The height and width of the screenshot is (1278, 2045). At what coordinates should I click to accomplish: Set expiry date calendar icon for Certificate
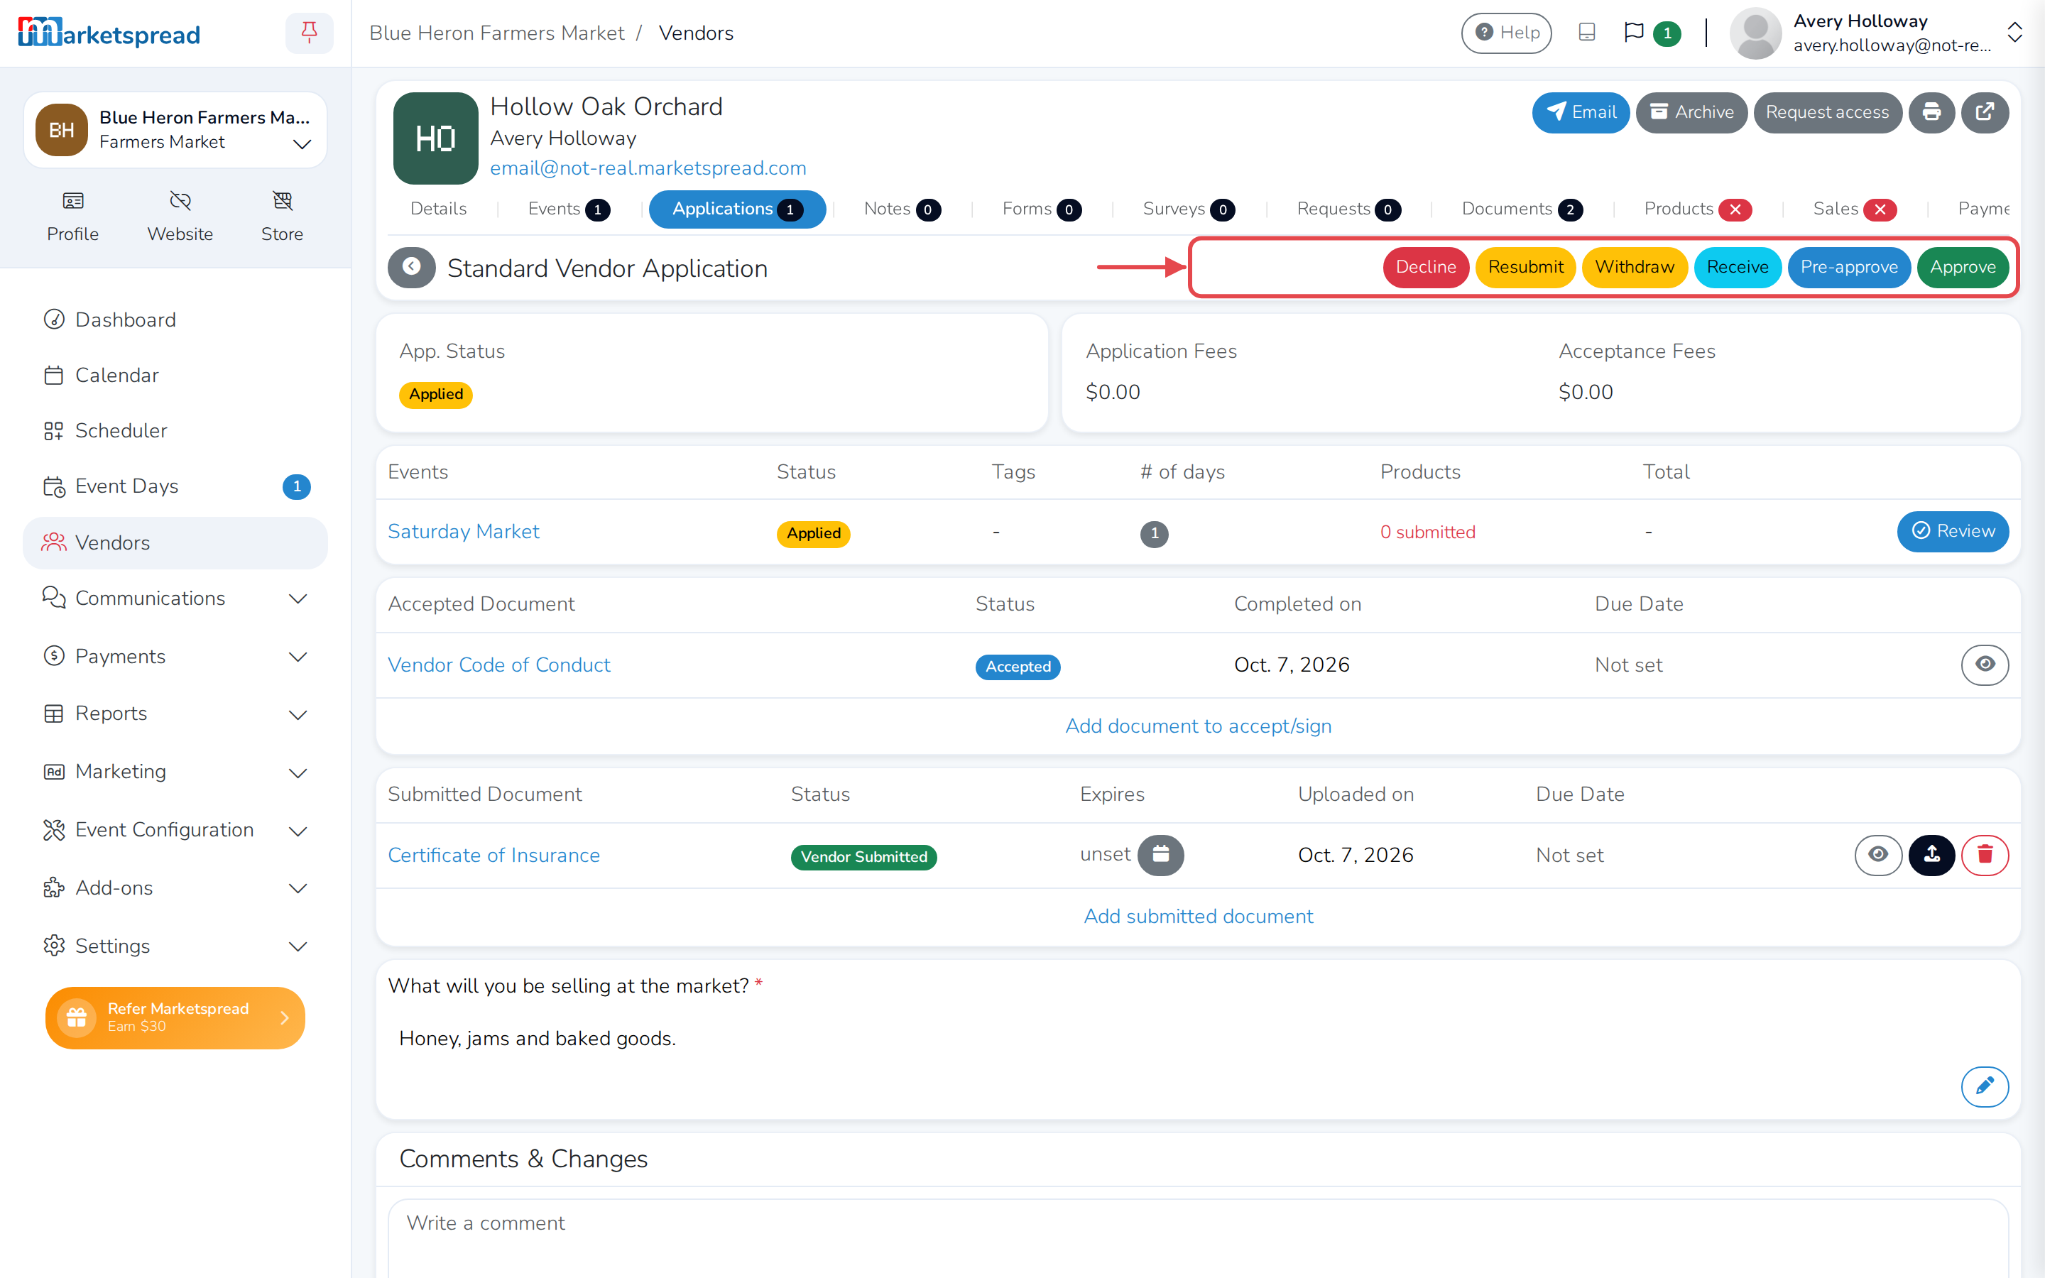click(x=1160, y=855)
